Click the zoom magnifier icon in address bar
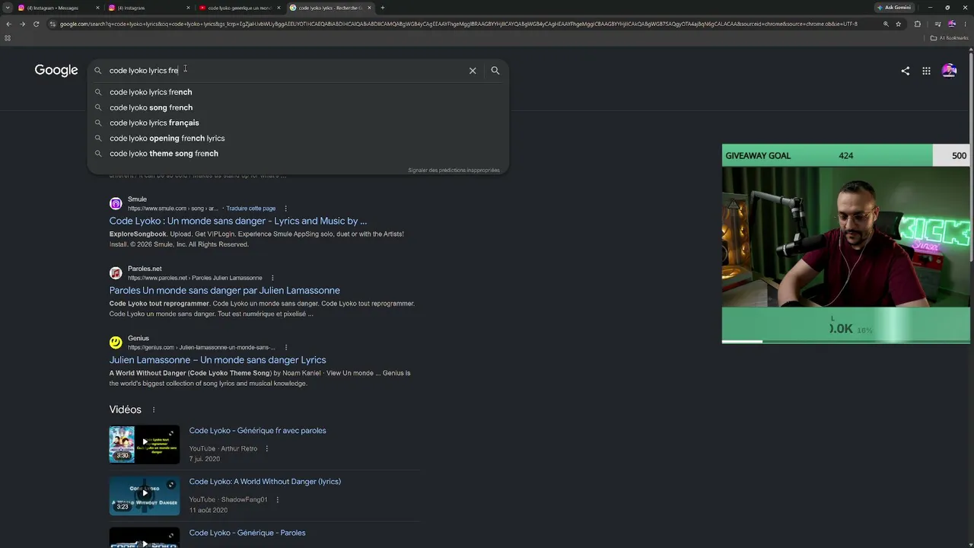The width and height of the screenshot is (974, 548). [886, 24]
